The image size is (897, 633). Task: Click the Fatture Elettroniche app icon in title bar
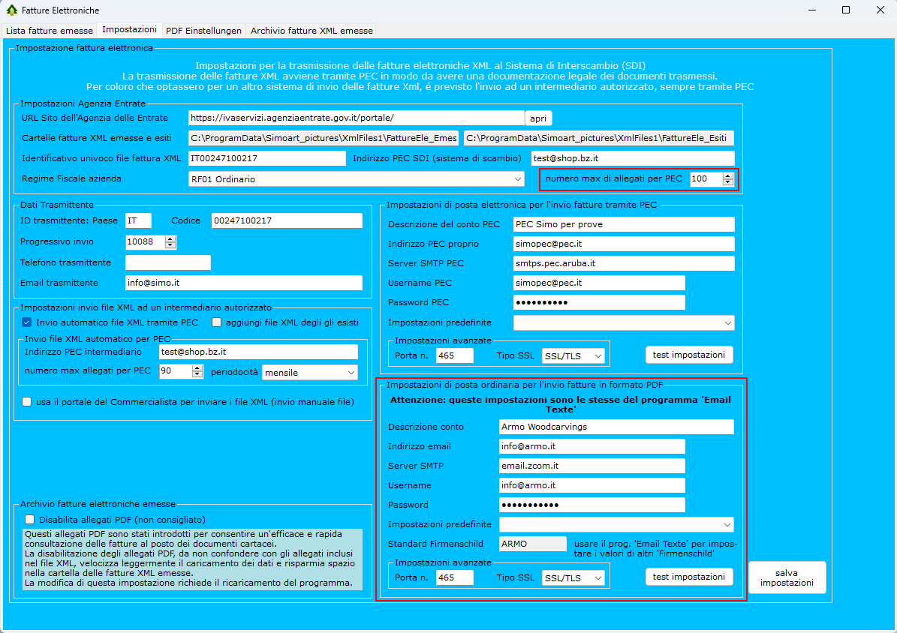pyautogui.click(x=11, y=10)
